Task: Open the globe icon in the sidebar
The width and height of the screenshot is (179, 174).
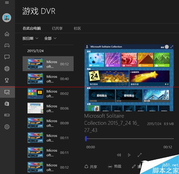Action: click(x=7, y=69)
